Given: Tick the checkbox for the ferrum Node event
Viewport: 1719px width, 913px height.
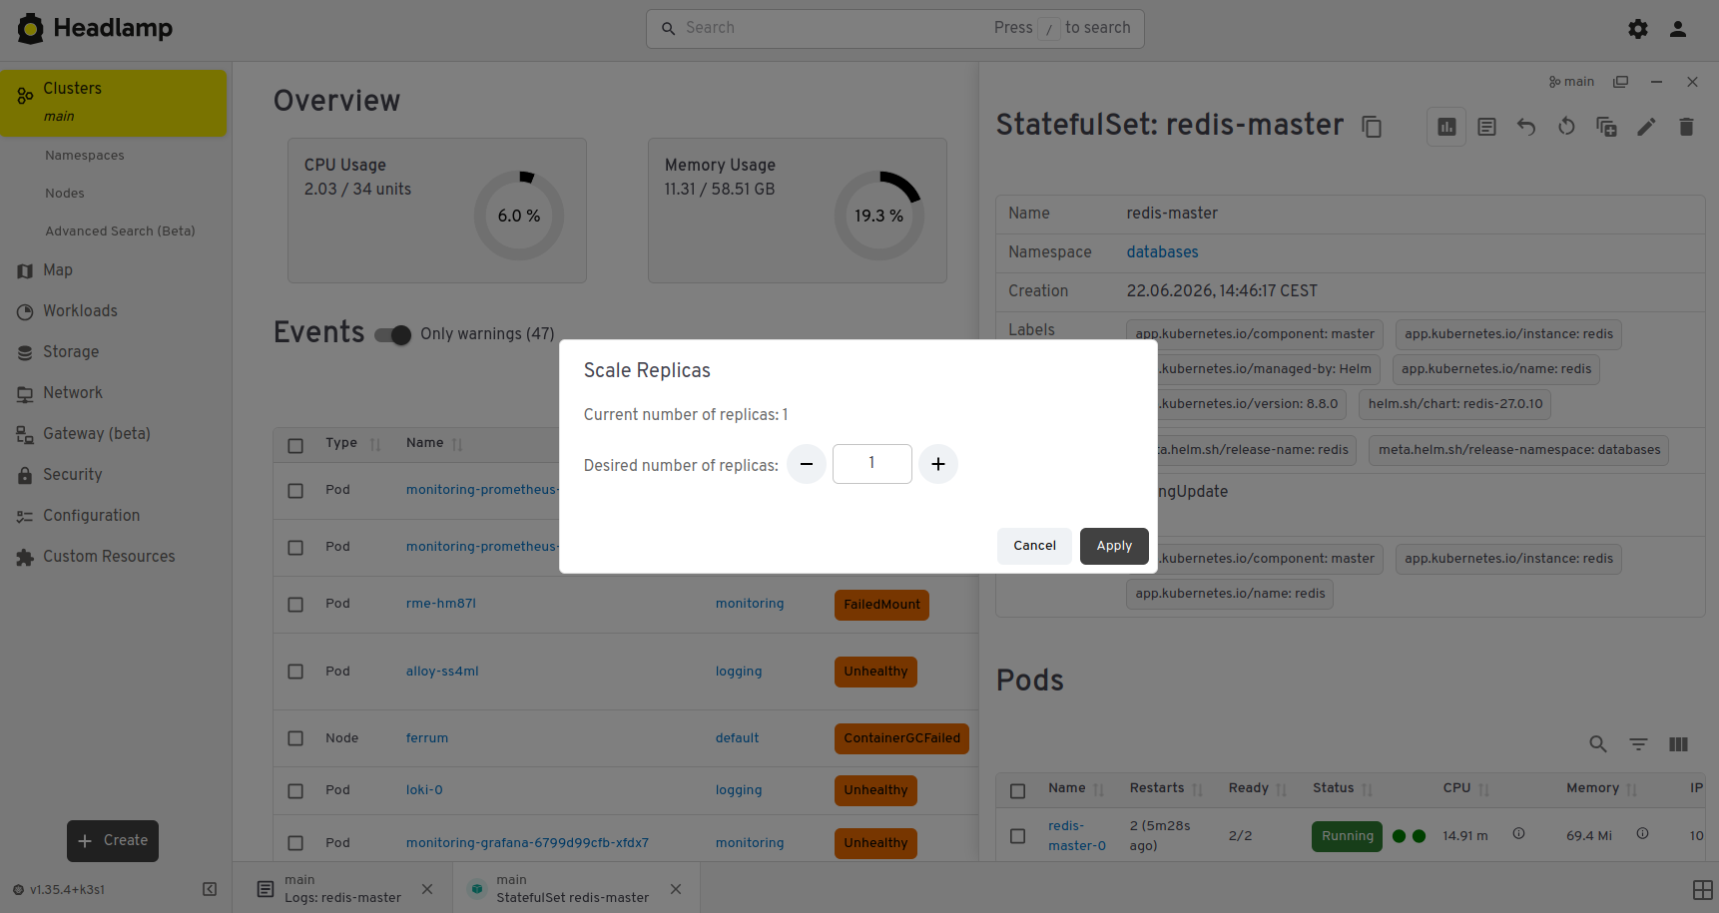Looking at the screenshot, I should pos(295,738).
